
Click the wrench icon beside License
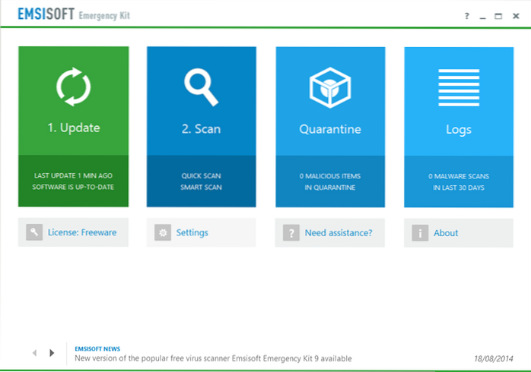(x=34, y=233)
